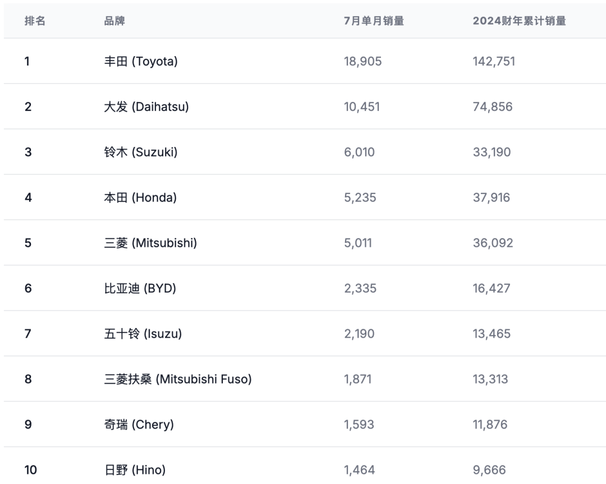The image size is (606, 484).
Task: Select the 丰田 (Toyota) brand cell
Action: pyautogui.click(x=141, y=61)
